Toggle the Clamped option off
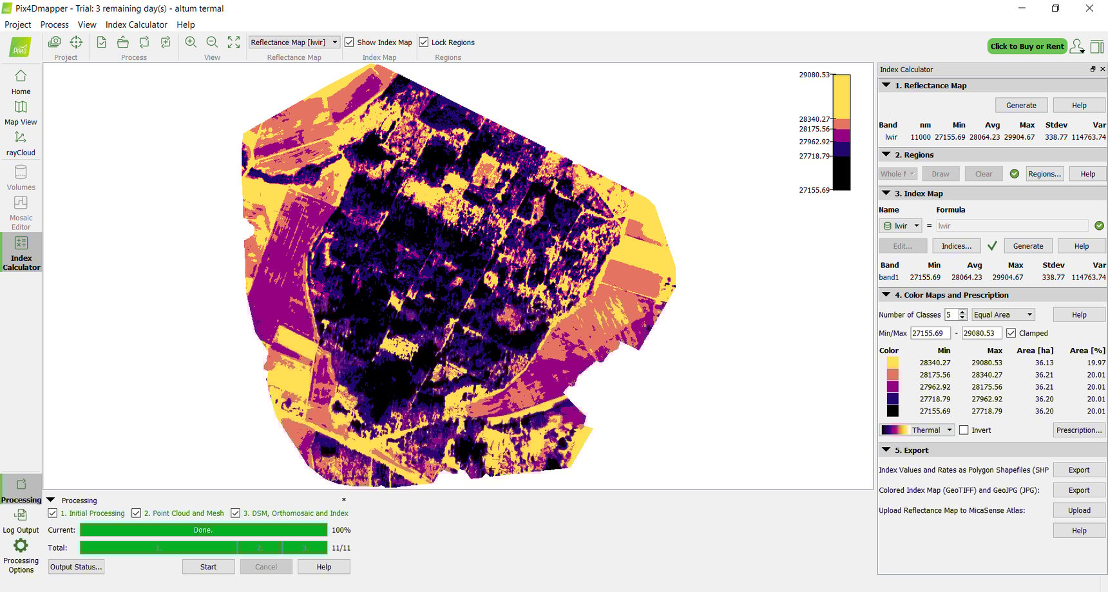 click(1010, 332)
